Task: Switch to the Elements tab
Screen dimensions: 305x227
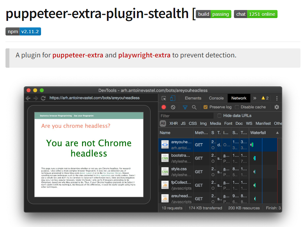Action: click(x=193, y=98)
